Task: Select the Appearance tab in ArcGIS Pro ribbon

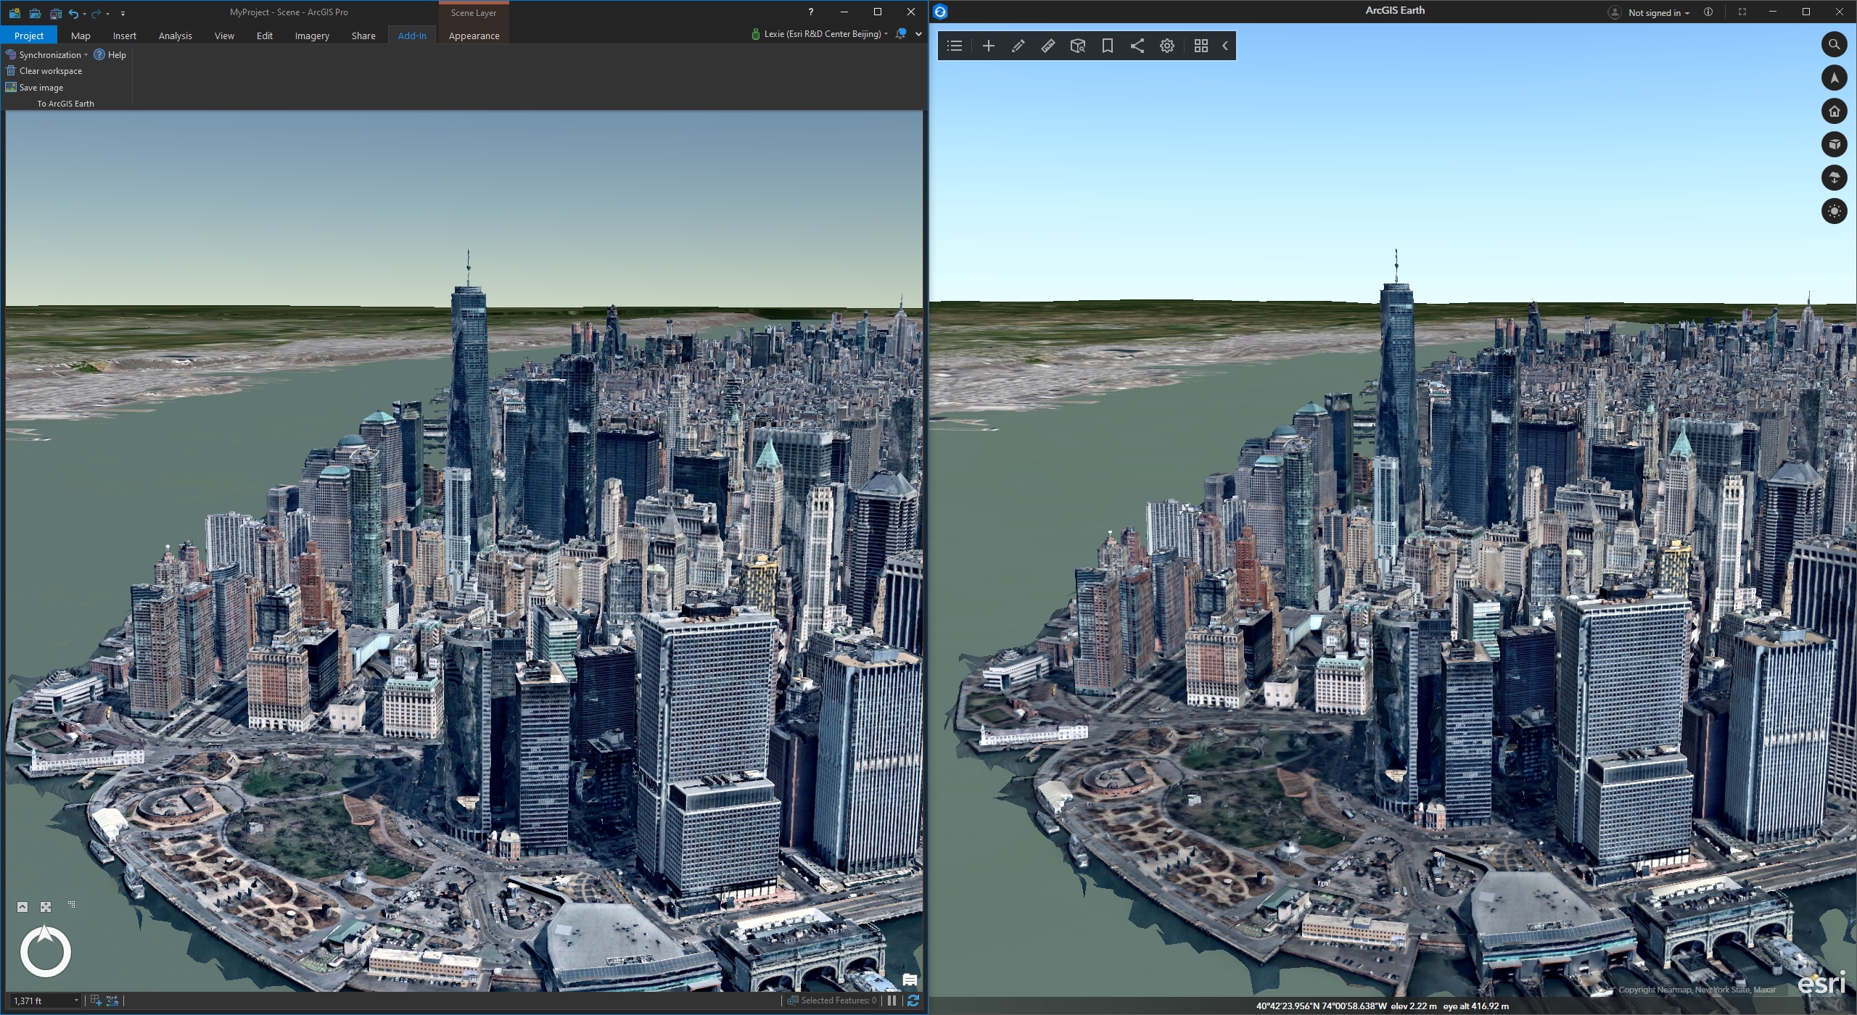Action: pyautogui.click(x=473, y=35)
